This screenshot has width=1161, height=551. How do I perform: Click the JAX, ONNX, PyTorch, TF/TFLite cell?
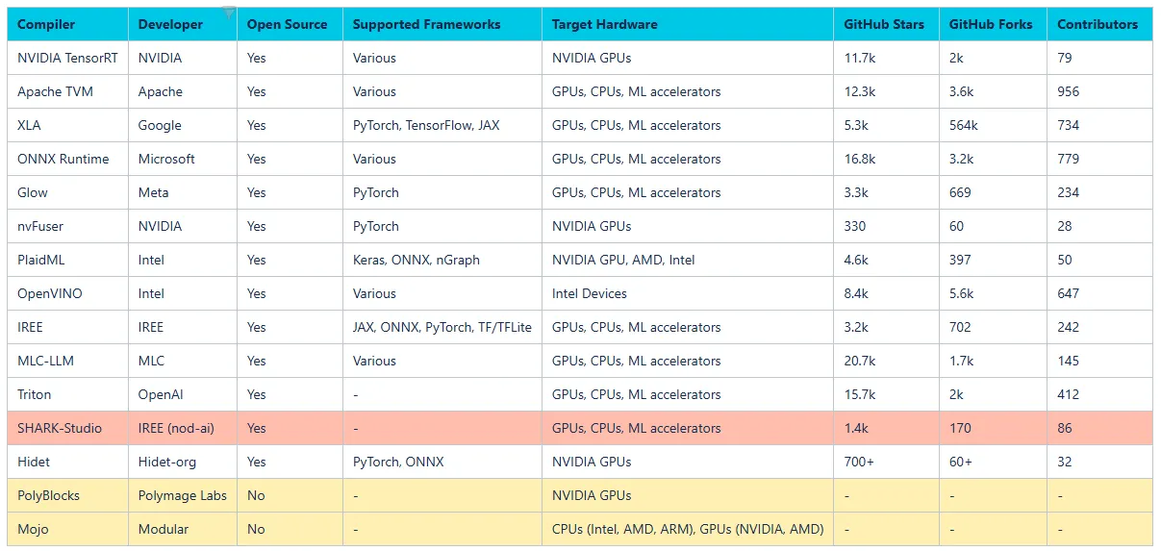(x=442, y=327)
